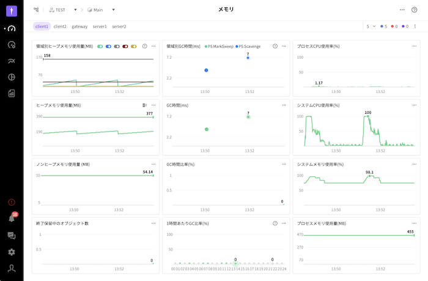Click the help question mark icon
Viewport: 428px width, 281px height.
point(414,10)
